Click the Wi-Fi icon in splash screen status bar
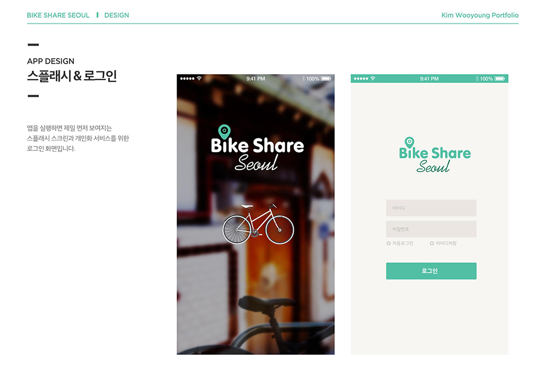 (199, 79)
